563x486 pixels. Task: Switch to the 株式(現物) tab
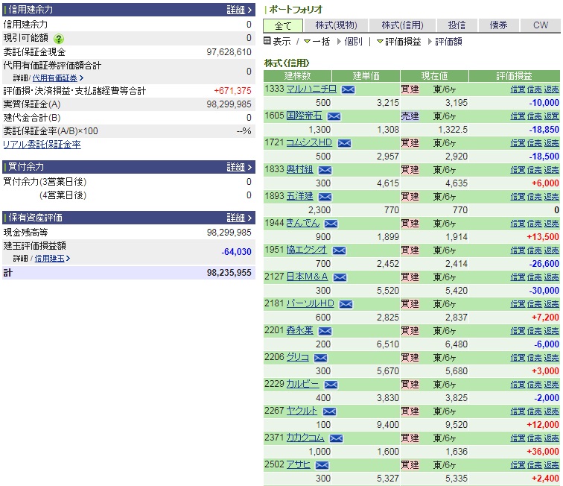336,25
